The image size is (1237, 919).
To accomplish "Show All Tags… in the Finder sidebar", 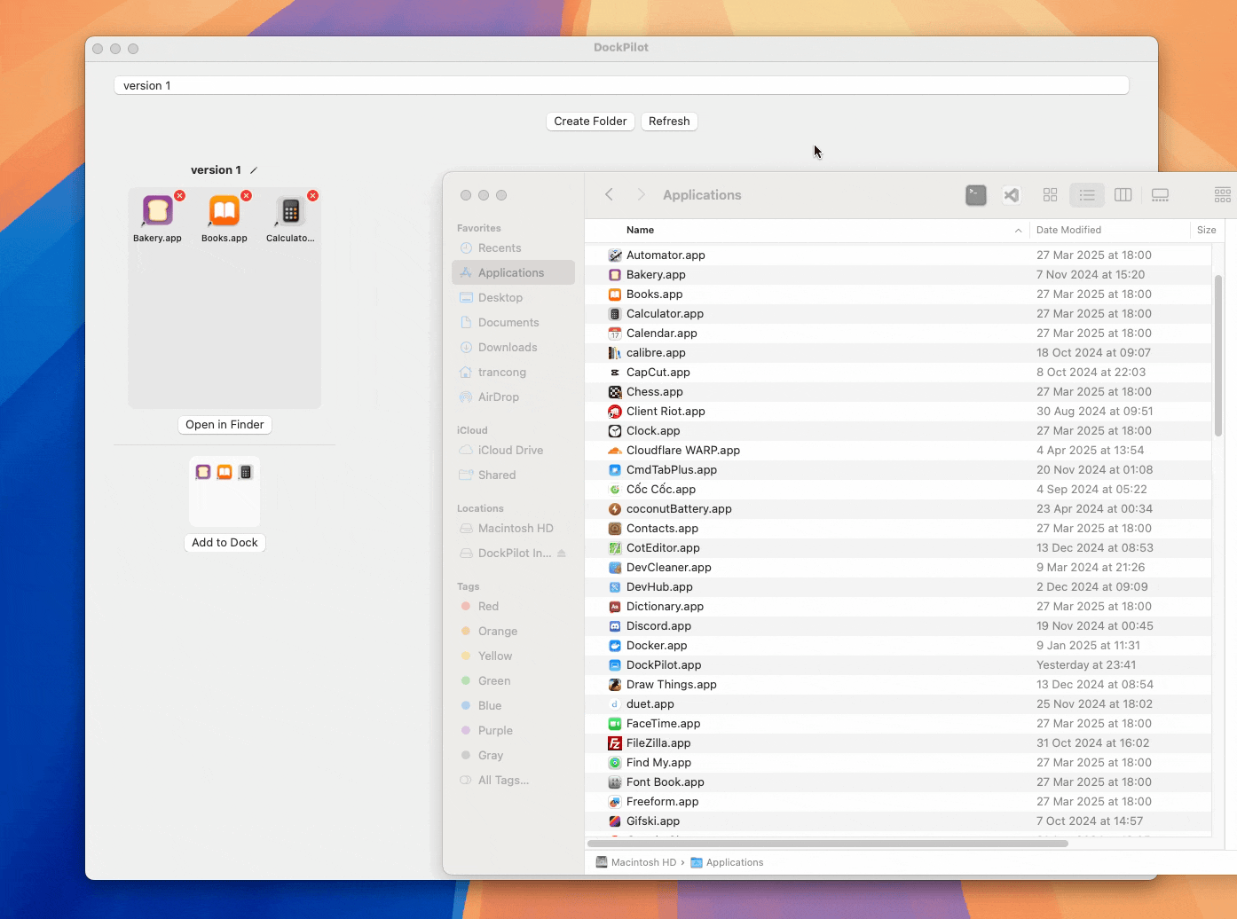I will click(513, 781).
